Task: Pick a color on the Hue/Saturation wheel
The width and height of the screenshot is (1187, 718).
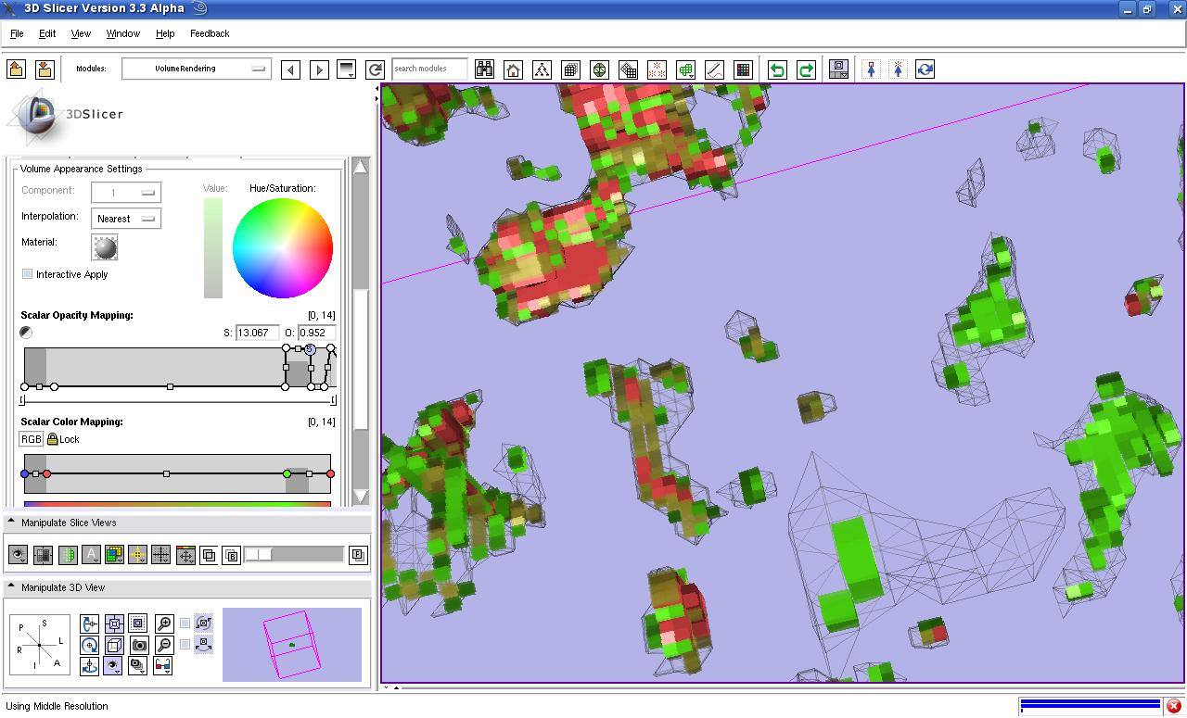Action: click(x=283, y=247)
